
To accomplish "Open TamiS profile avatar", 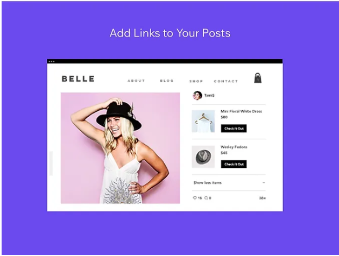I will [x=197, y=95].
